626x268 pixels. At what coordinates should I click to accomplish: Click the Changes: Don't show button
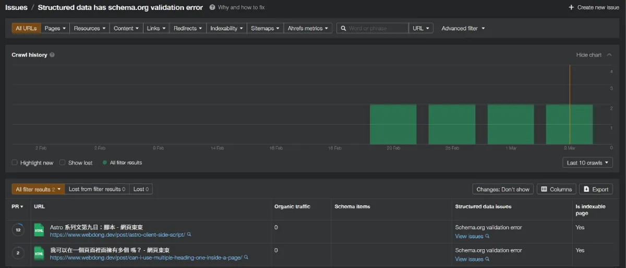[x=502, y=189]
